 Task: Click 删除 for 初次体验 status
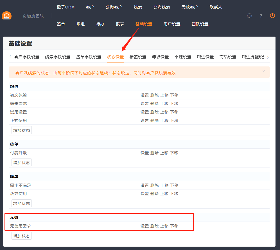click(154, 95)
